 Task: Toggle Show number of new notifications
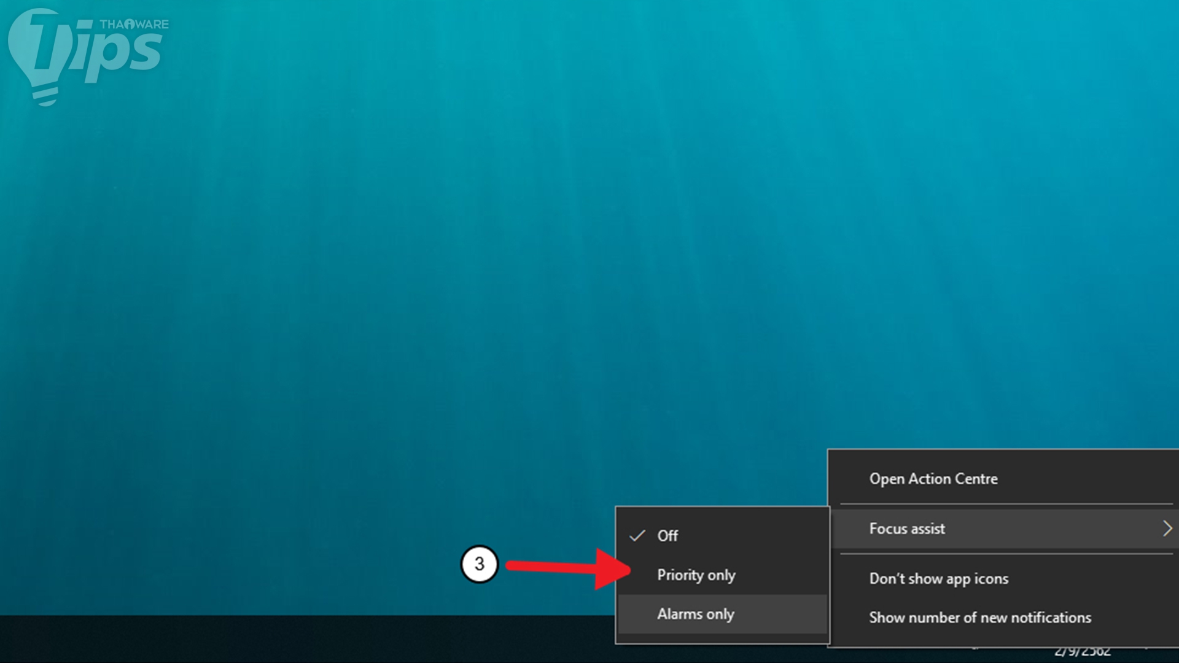click(x=979, y=618)
